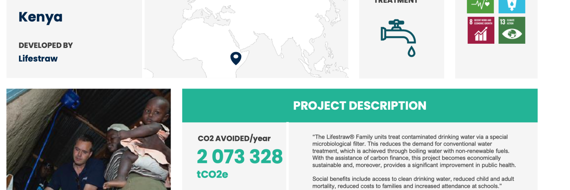570x190 pixels.
Task: Select the Decent Work SDG 8 tile
Action: (x=481, y=30)
